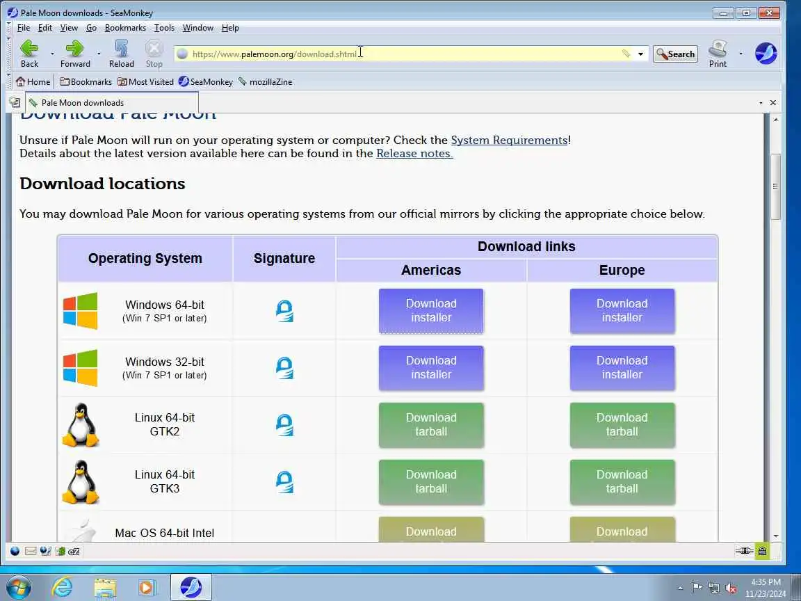Download Linux GTK2 tarball from Europe
801x601 pixels.
tap(622, 425)
